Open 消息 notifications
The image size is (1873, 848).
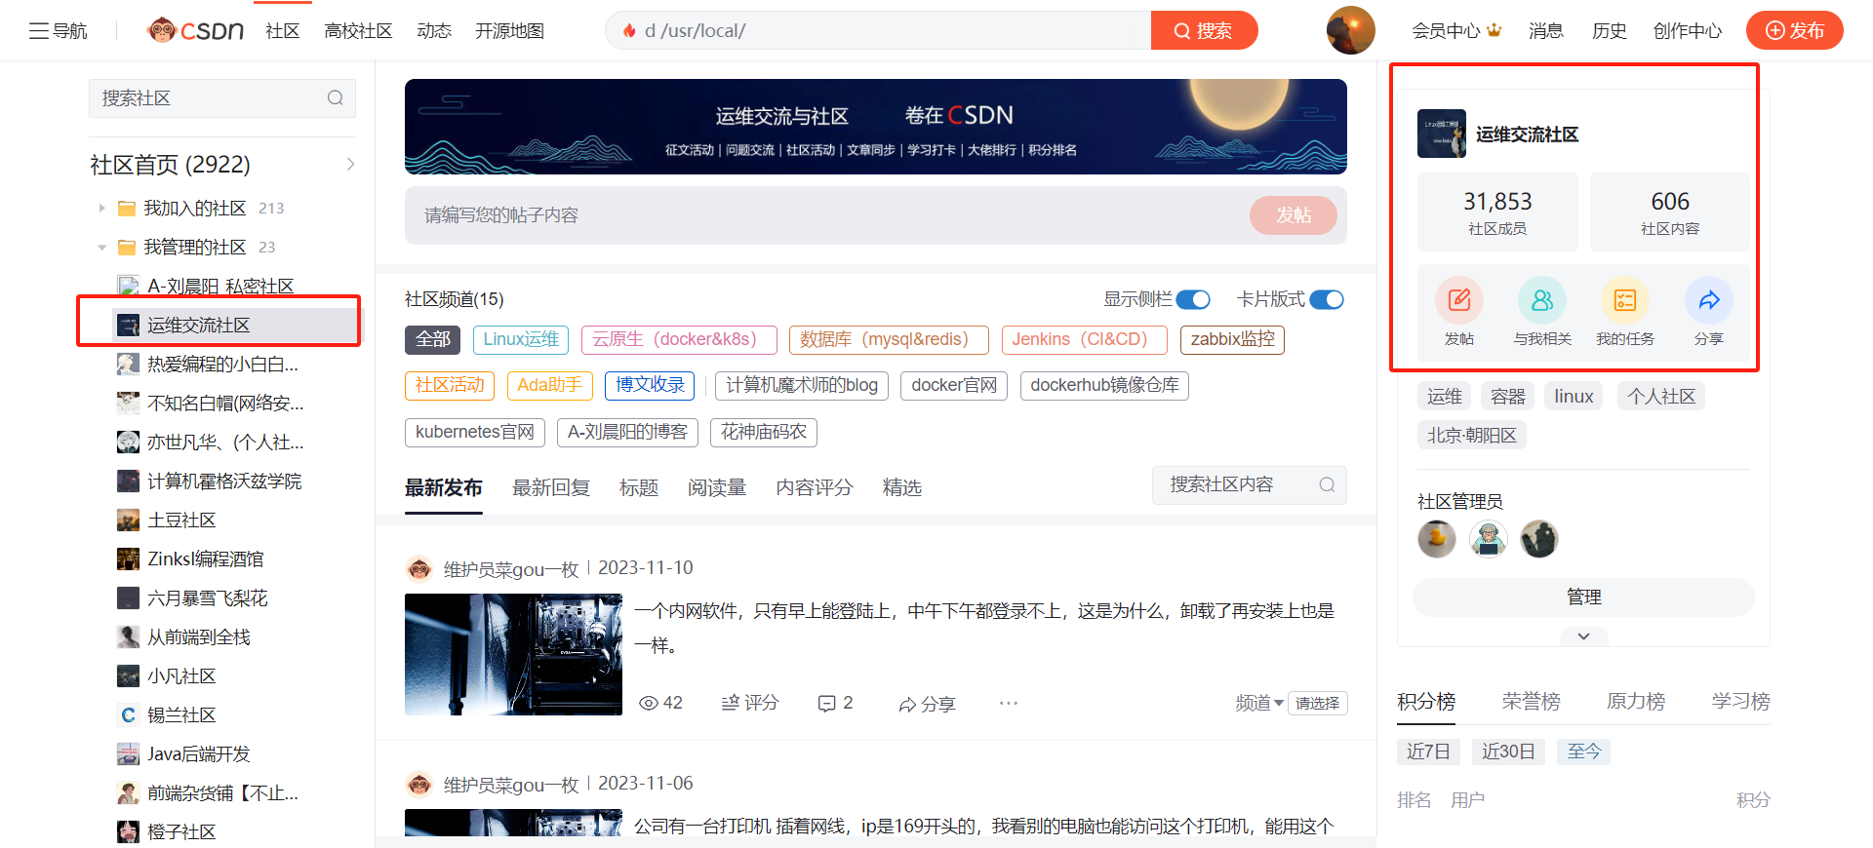click(x=1546, y=30)
